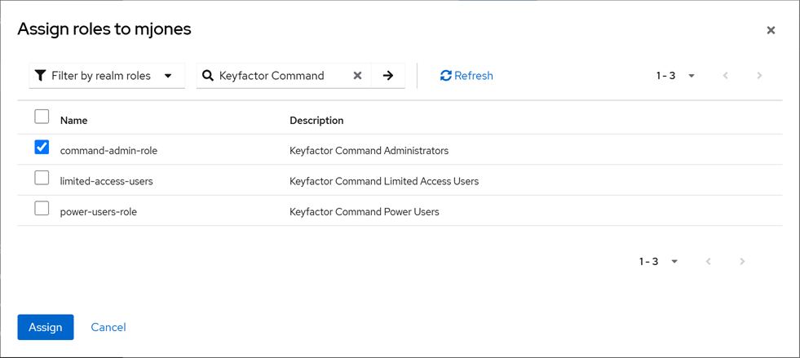
Task: Toggle the select-all checkbox in header
Action: coord(42,117)
